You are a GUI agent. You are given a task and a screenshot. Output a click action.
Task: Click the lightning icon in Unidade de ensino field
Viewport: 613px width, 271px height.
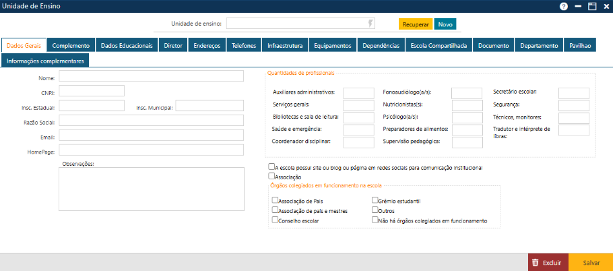[x=370, y=24]
